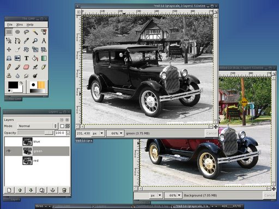Select the Shear tool
This screenshot has height=209, width=279.
tap(44, 50)
